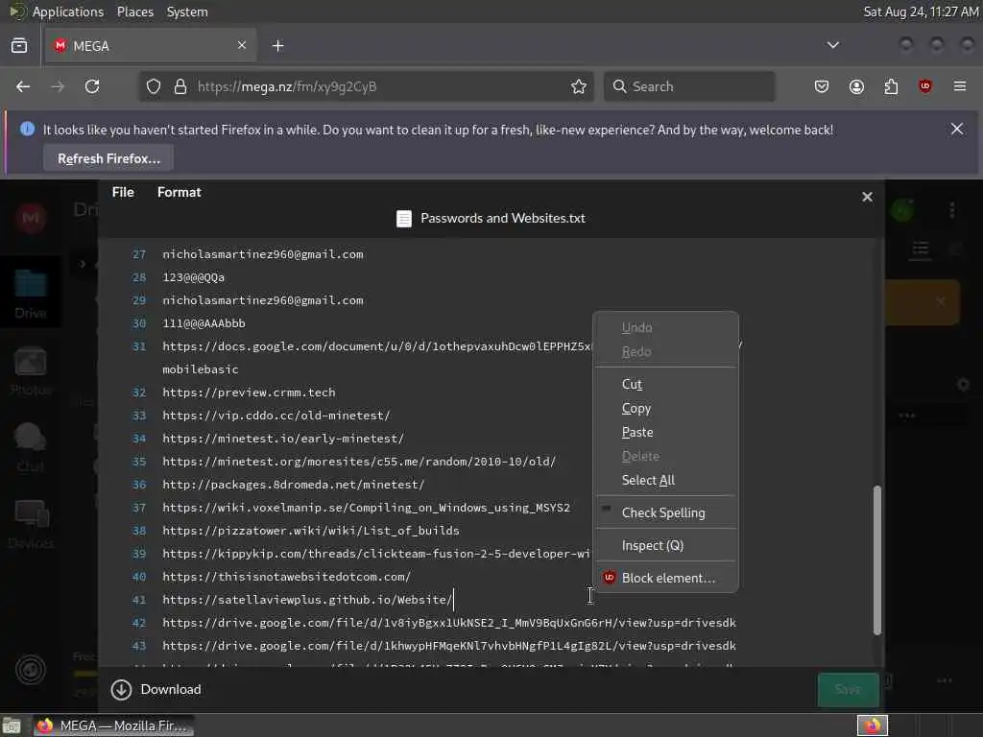Open the Places menu
The width and height of the screenshot is (983, 737).
[134, 12]
